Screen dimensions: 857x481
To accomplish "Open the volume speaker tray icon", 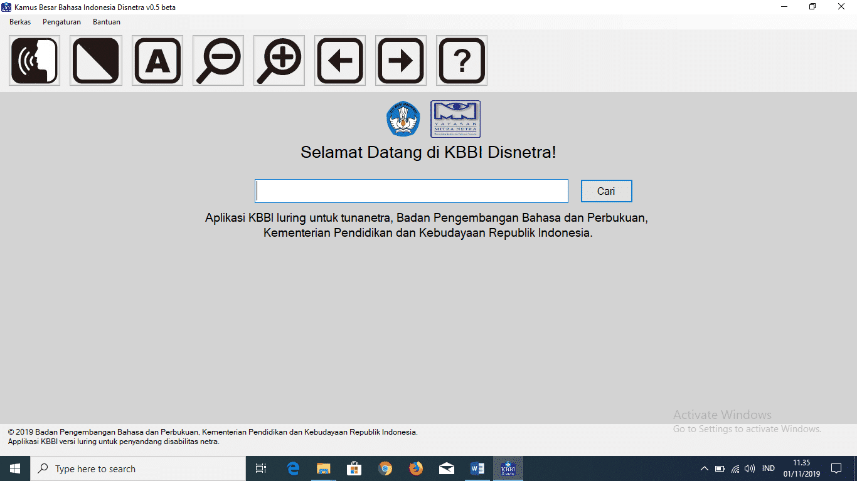I will coord(750,468).
